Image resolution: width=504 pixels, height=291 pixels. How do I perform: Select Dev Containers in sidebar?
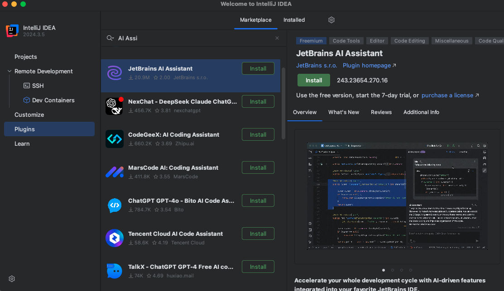tap(53, 100)
